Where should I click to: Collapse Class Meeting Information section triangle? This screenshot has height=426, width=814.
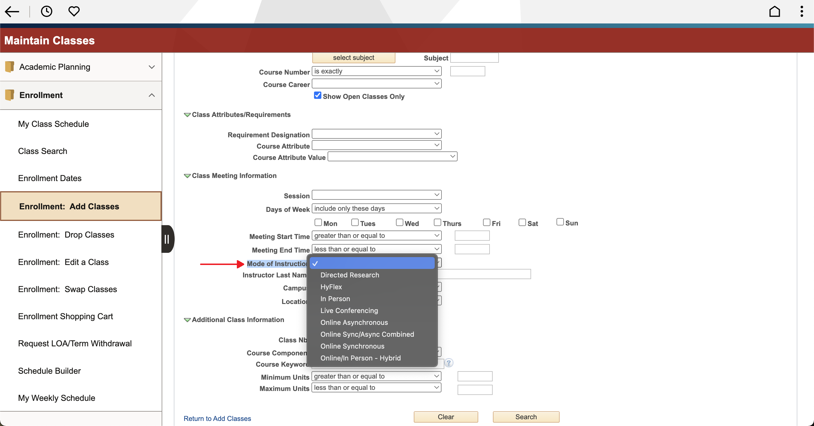tap(187, 176)
